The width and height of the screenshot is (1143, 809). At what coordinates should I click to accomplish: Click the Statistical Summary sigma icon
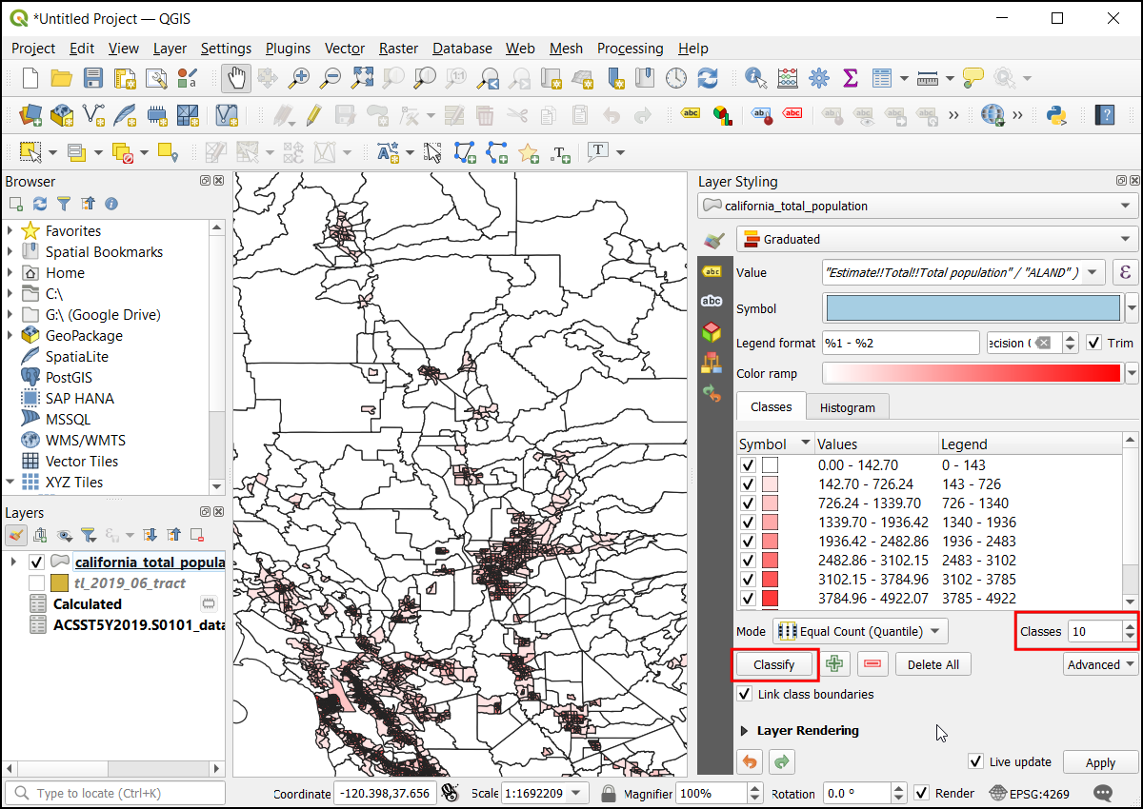pyautogui.click(x=850, y=78)
